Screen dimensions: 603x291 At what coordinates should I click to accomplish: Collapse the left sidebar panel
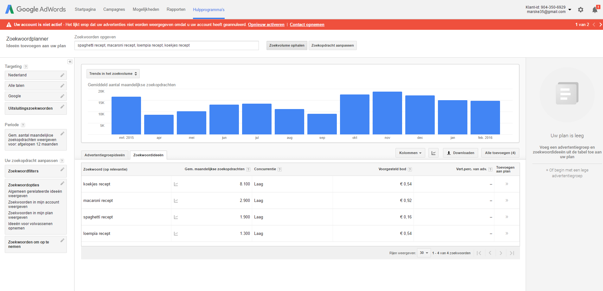click(x=70, y=62)
